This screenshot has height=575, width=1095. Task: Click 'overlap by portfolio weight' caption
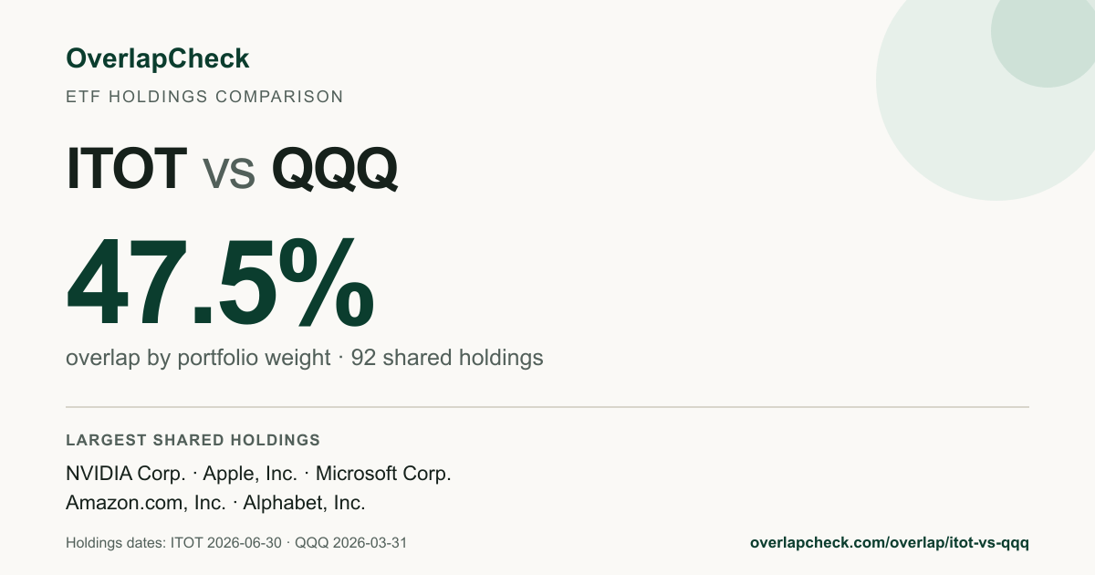tap(198, 358)
